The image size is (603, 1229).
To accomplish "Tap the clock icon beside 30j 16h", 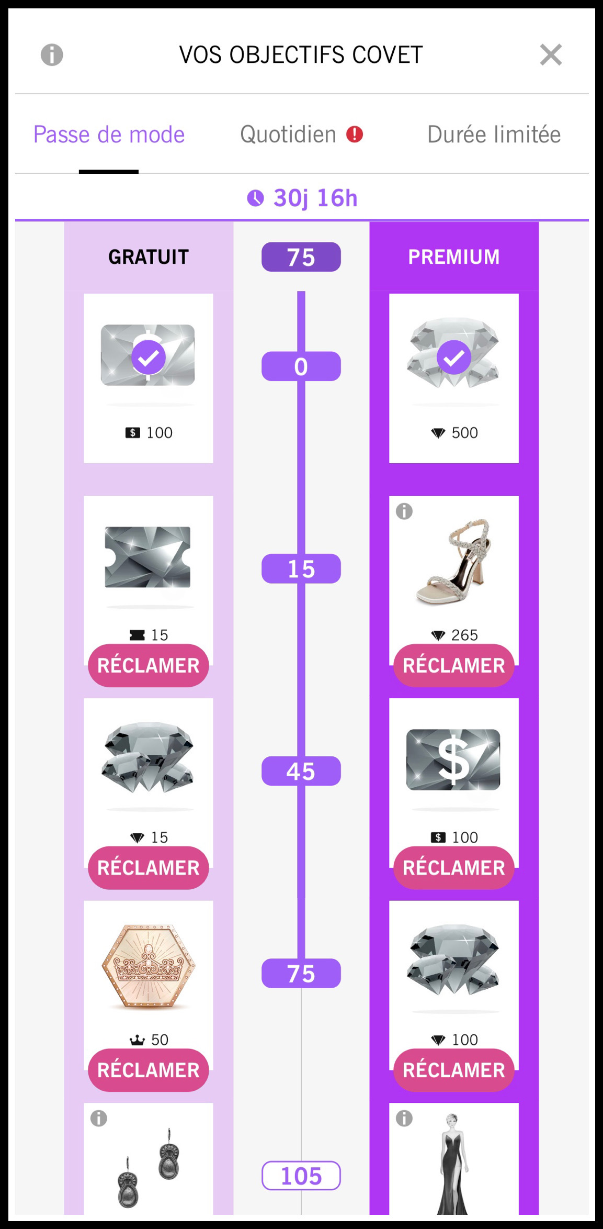I will coord(255,198).
